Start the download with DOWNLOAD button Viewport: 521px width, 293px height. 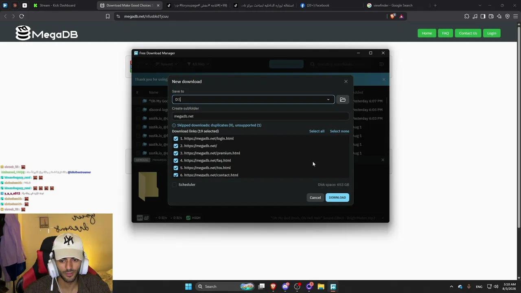[x=337, y=198]
